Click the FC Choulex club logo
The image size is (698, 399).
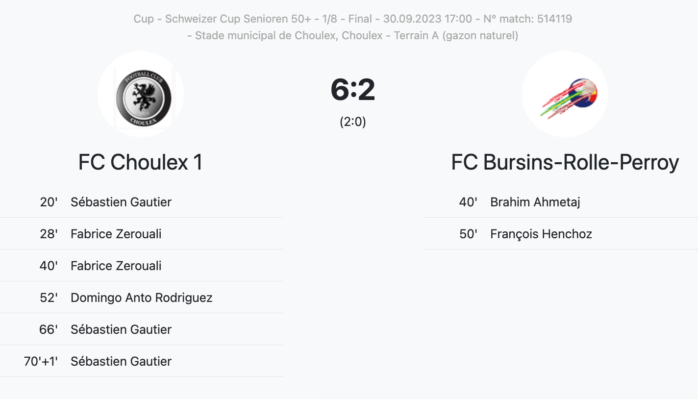tap(141, 95)
